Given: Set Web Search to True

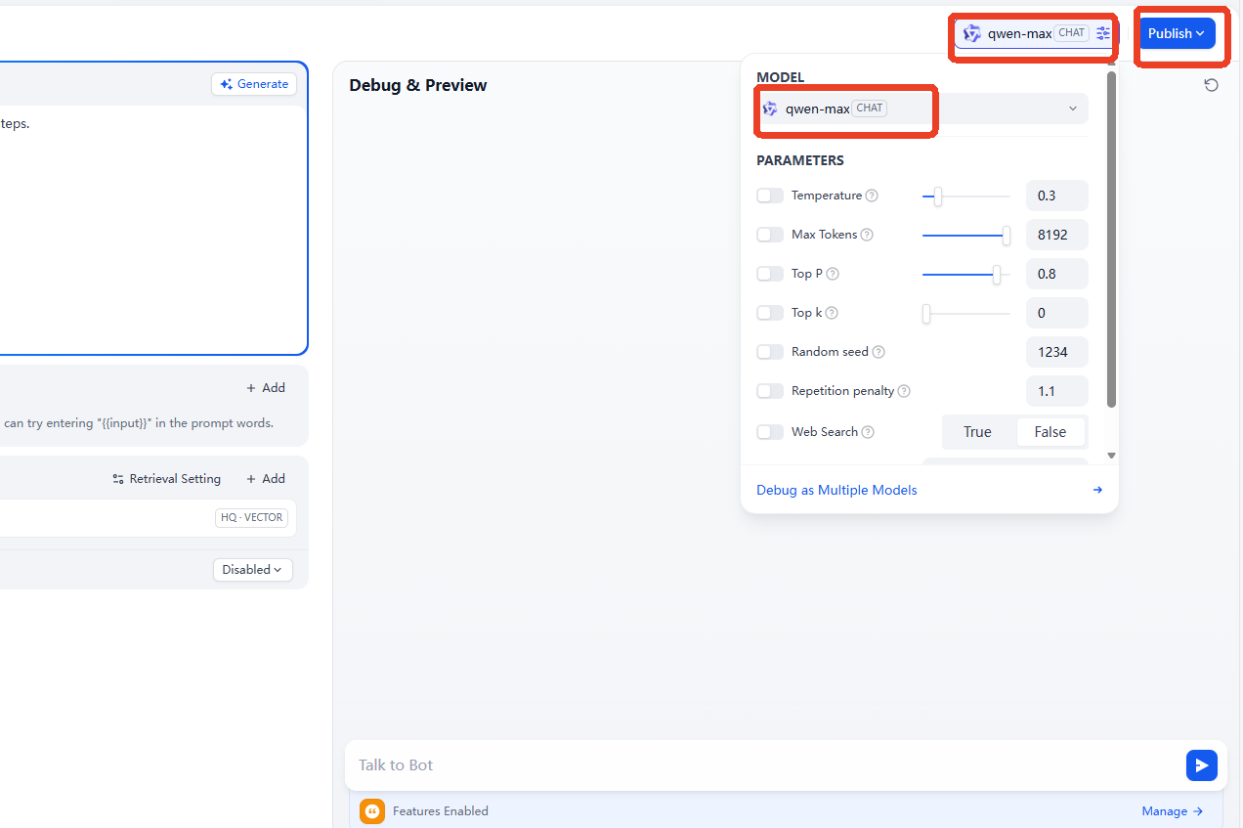Looking at the screenshot, I should tap(977, 432).
